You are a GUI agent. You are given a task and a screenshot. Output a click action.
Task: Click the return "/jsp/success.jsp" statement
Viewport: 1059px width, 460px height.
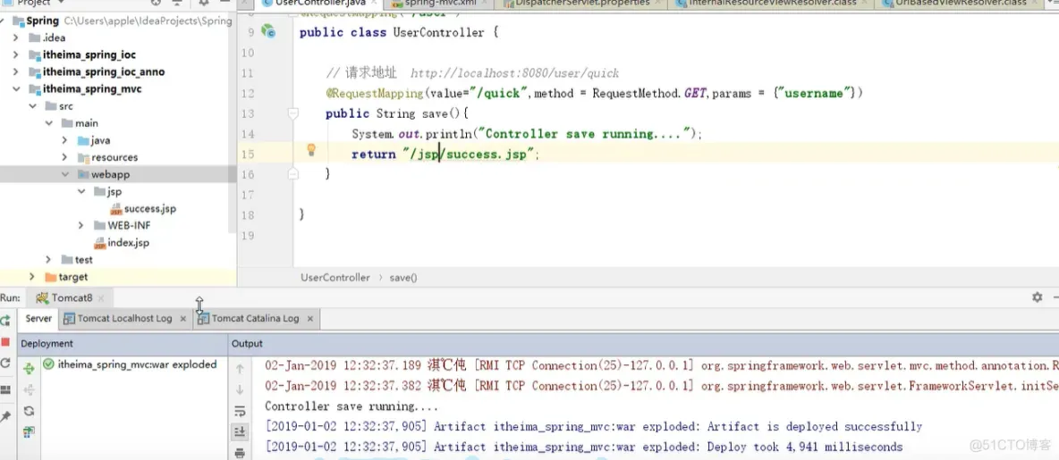(x=445, y=155)
